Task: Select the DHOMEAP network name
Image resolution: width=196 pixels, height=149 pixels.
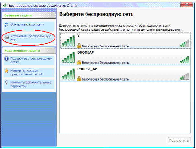Action: [86, 52]
